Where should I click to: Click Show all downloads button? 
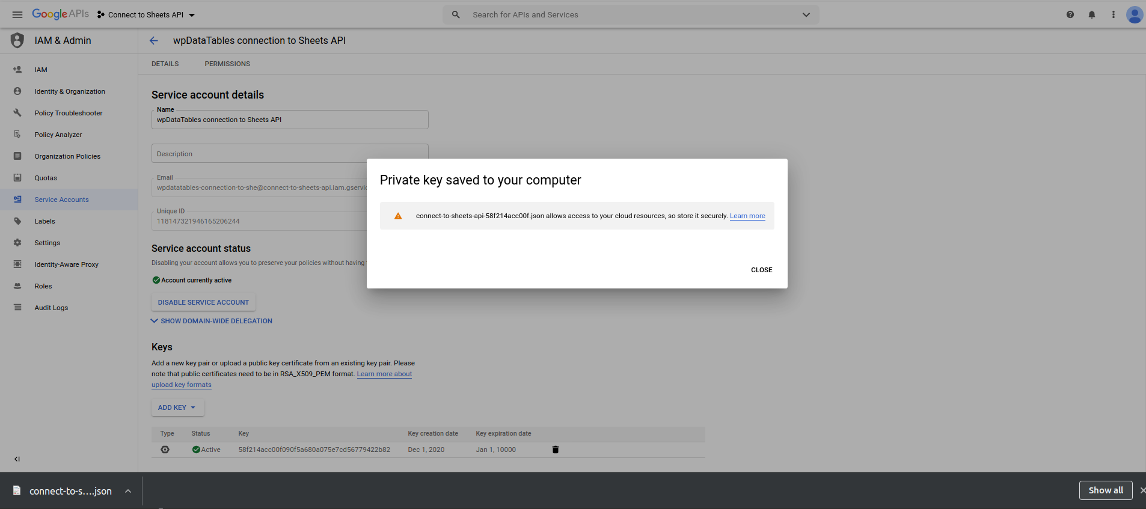pyautogui.click(x=1106, y=490)
